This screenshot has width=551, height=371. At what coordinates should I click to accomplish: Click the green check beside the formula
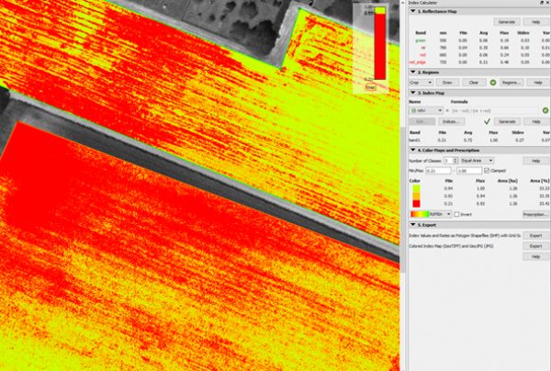545,110
